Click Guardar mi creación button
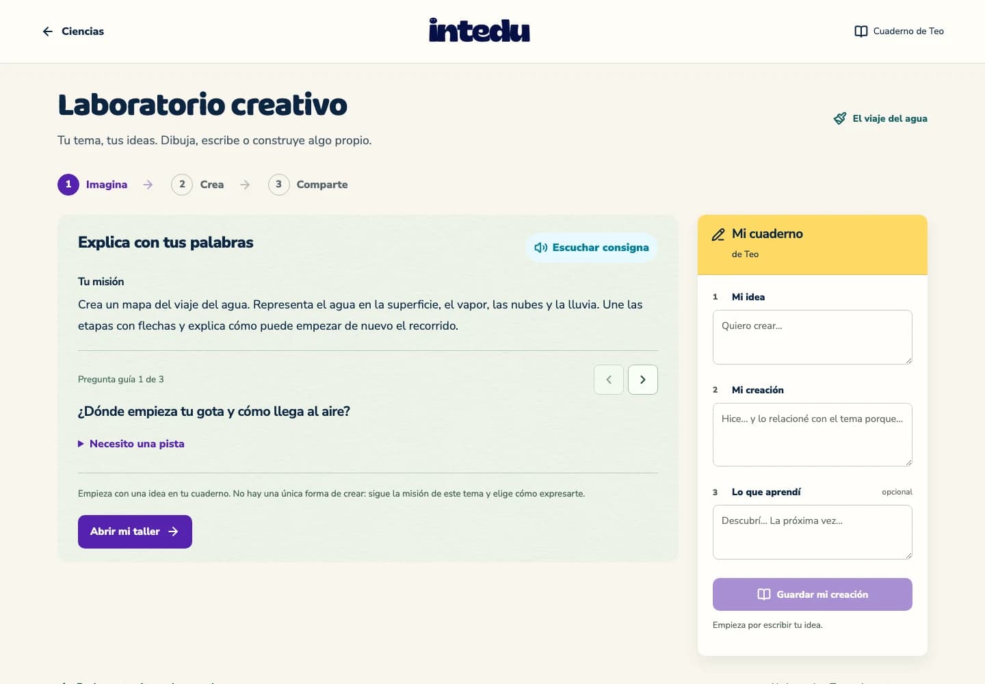985x684 pixels. (813, 594)
